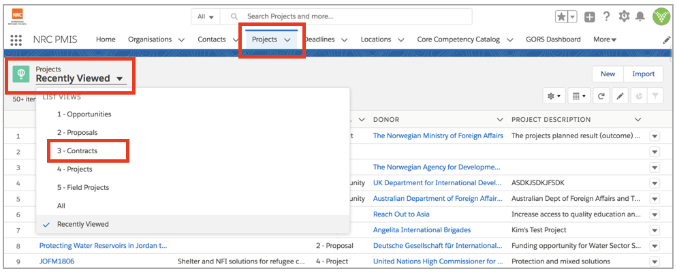Viewport: 677px width, 273px height.
Task: Select the 1 - Opportunities list view
Action: coord(84,114)
